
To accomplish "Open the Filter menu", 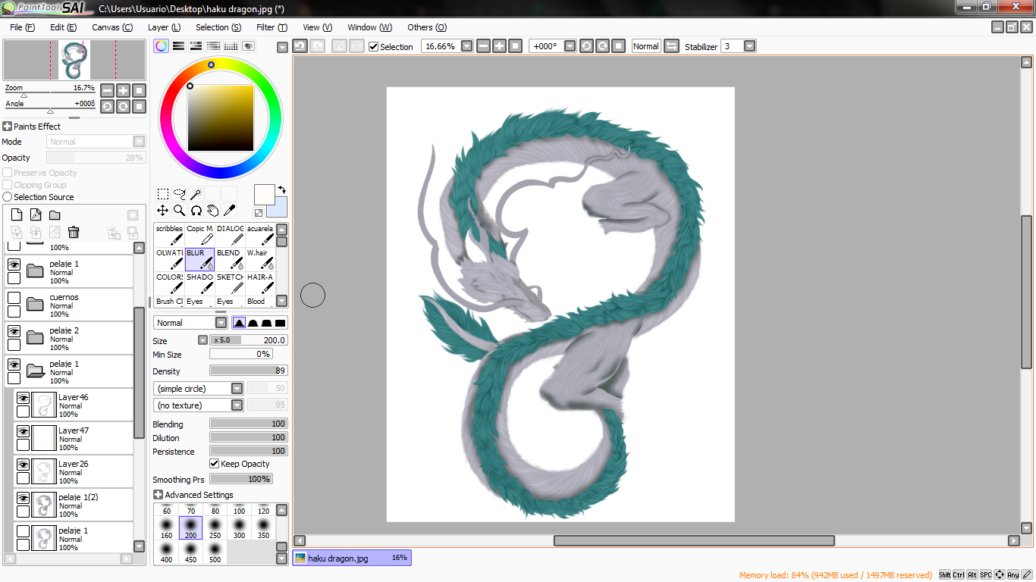I will (x=272, y=27).
